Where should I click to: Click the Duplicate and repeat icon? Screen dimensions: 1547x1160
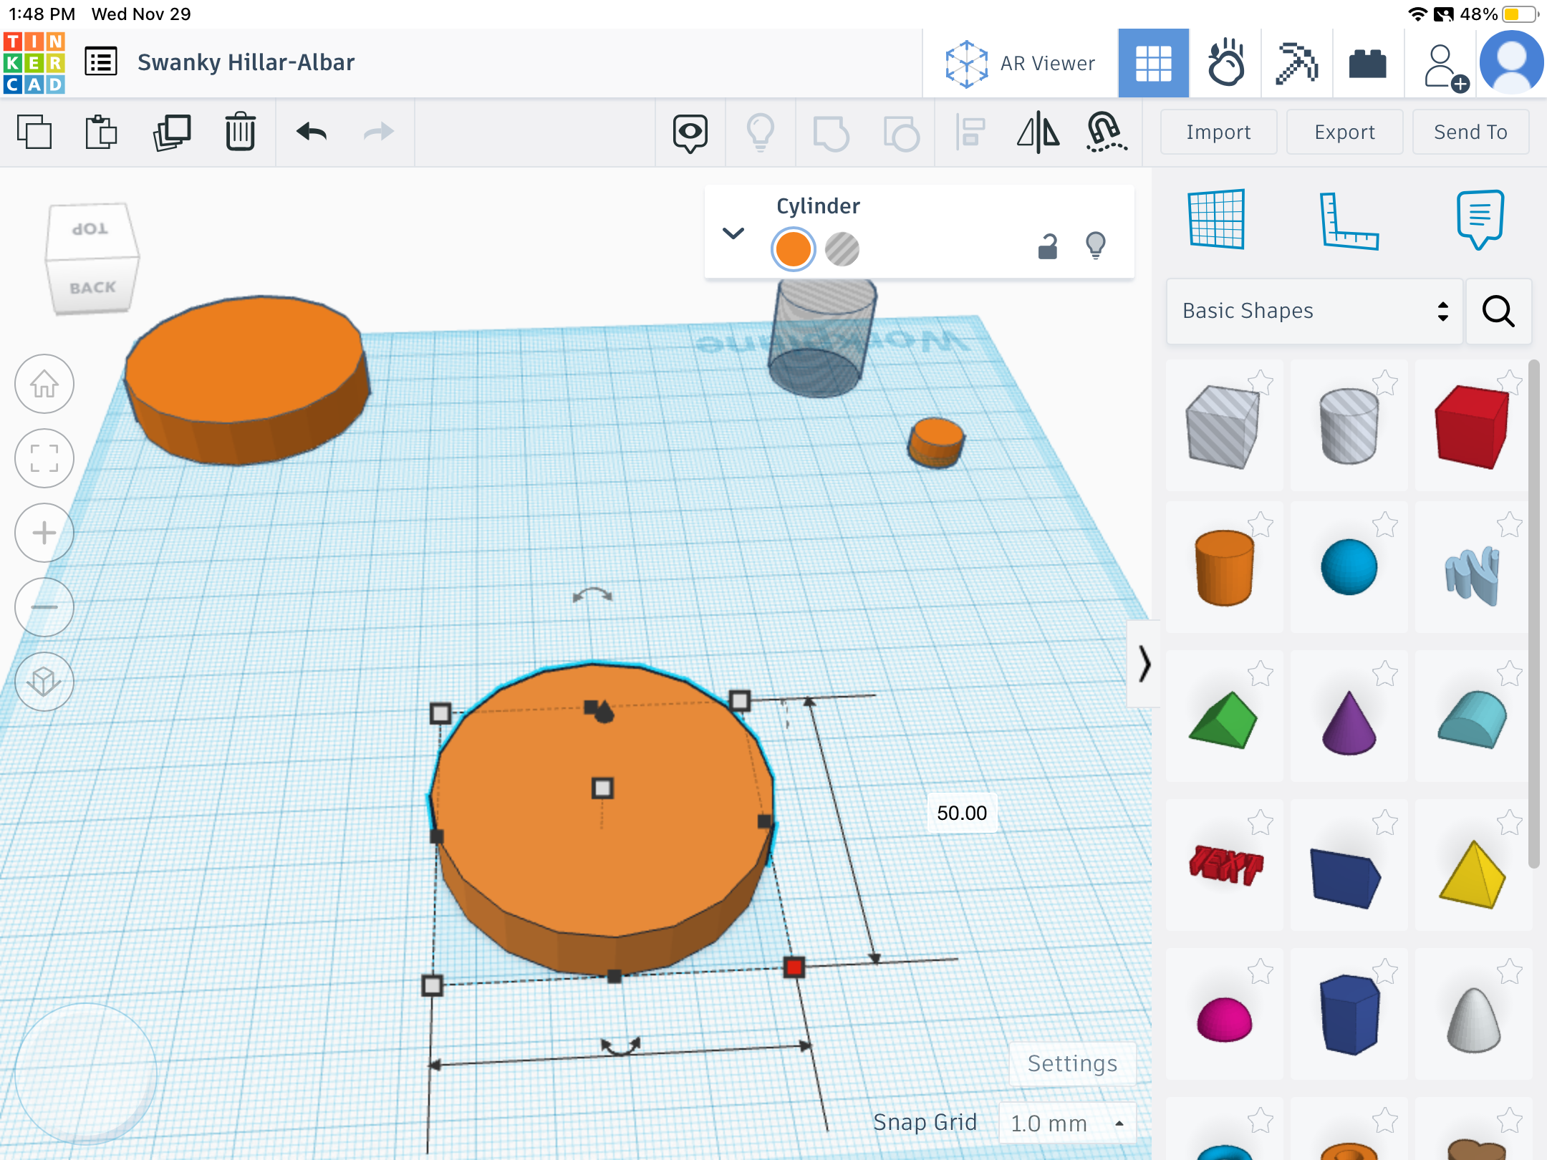coord(171,132)
